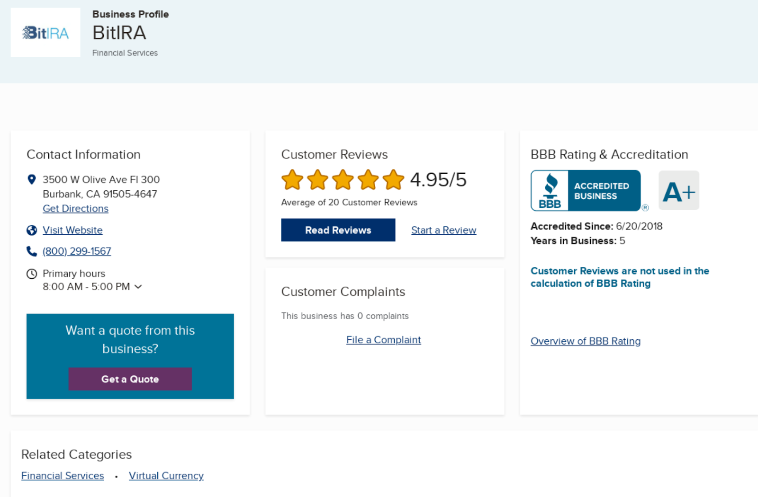
Task: Click the globe website icon
Action: [x=32, y=230]
